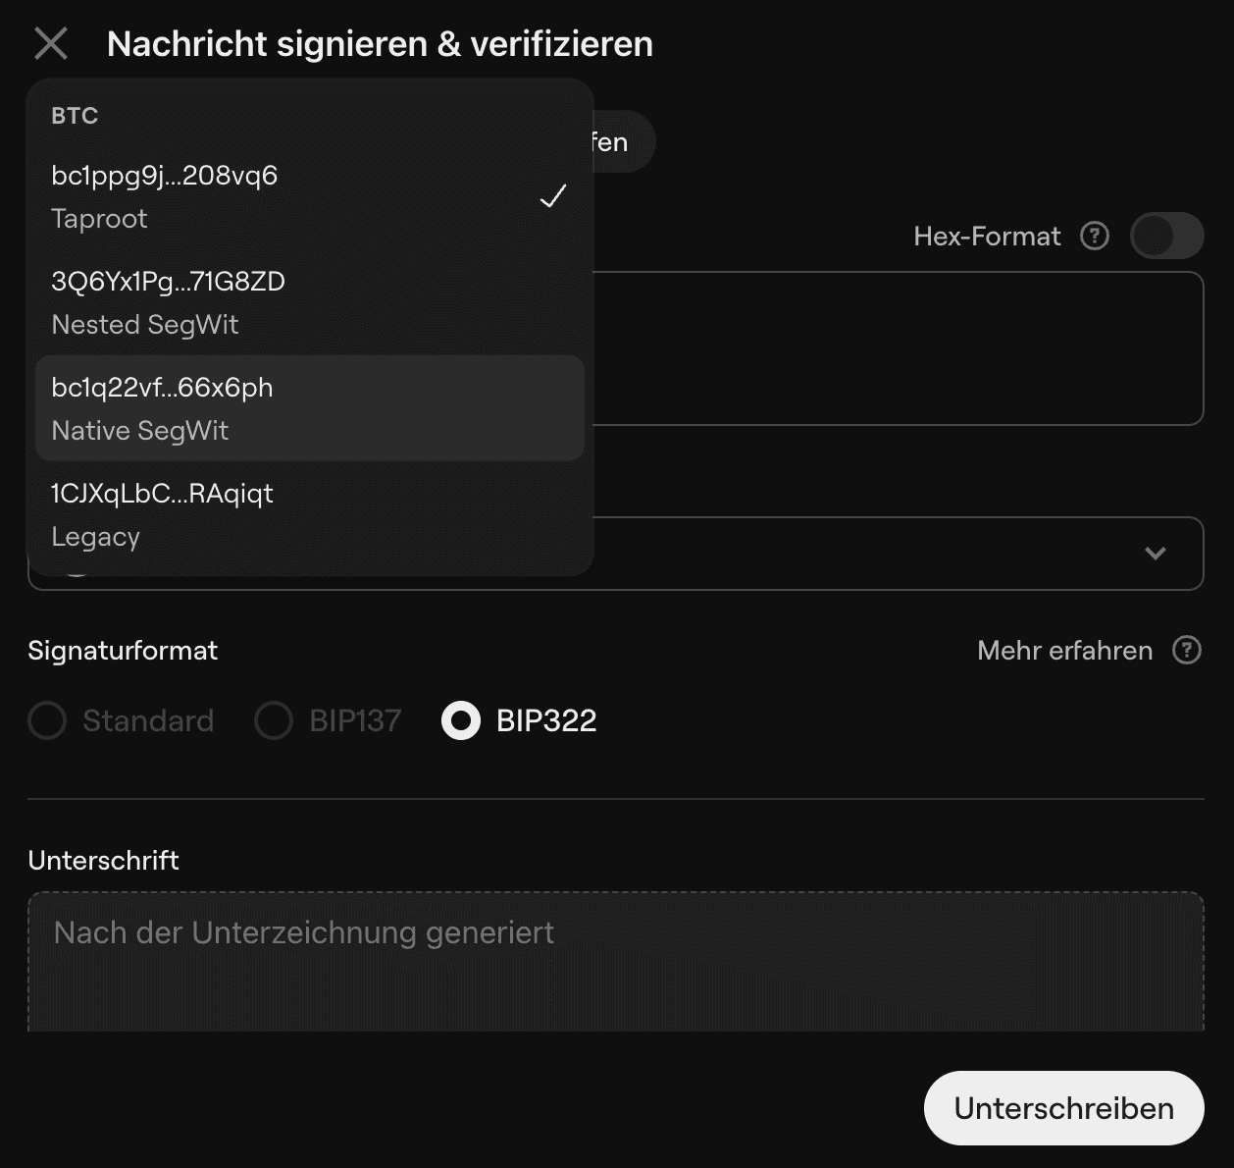
Task: Toggle the Hex-Format switch
Action: [x=1166, y=237]
